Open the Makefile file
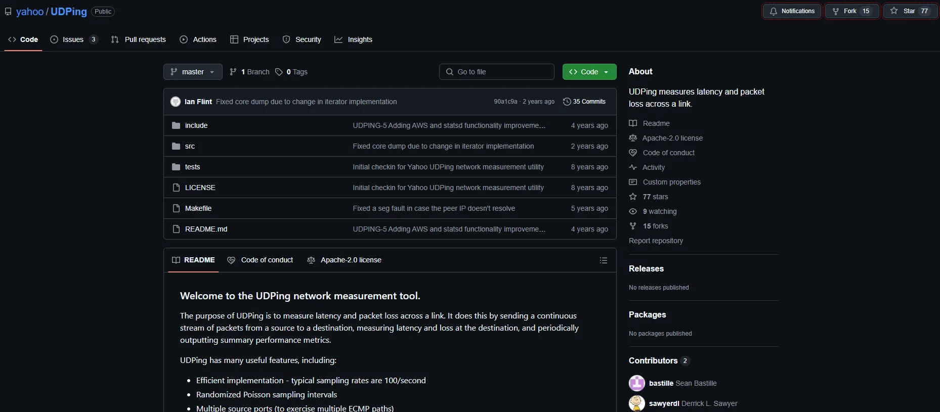This screenshot has width=940, height=412. [x=198, y=208]
